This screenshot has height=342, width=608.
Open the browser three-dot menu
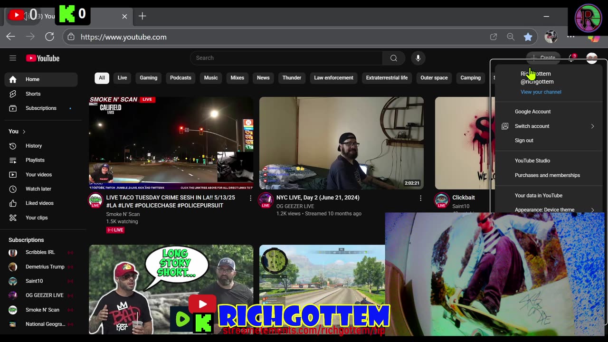pos(571,37)
